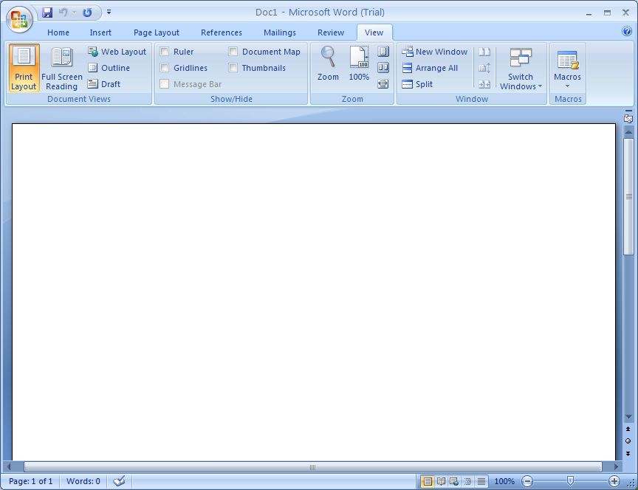The height and width of the screenshot is (490, 638).
Task: Open the Switch Windows dropdown
Action: click(x=521, y=68)
